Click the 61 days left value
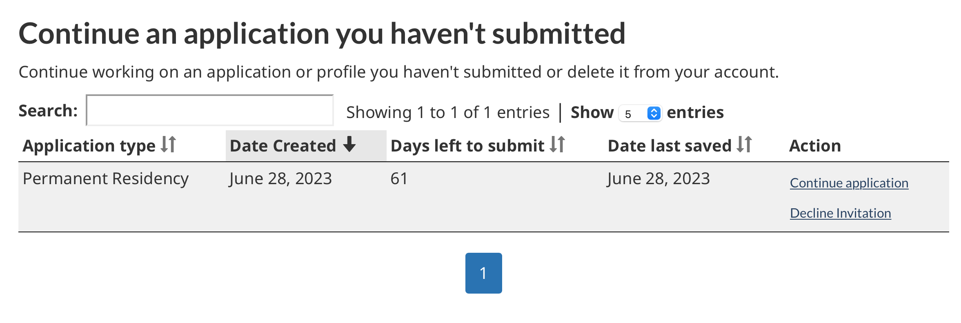961x323 pixels. click(399, 179)
